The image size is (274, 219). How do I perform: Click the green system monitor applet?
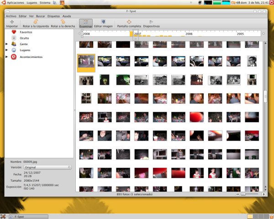pos(217,3)
